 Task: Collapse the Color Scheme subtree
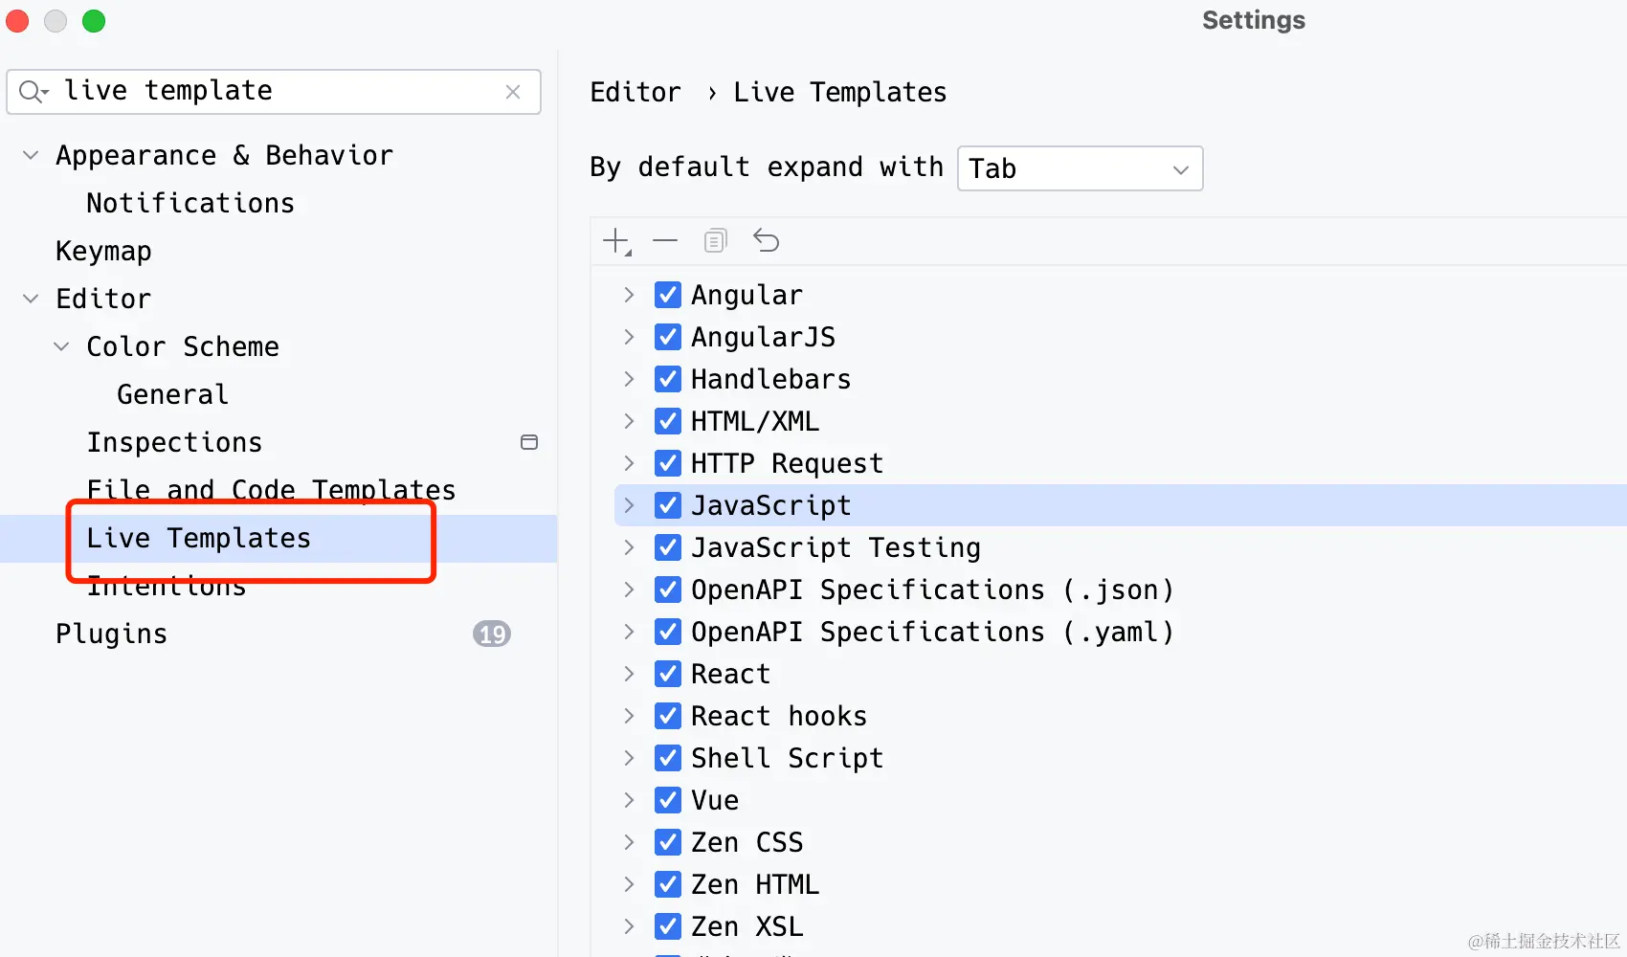click(61, 346)
